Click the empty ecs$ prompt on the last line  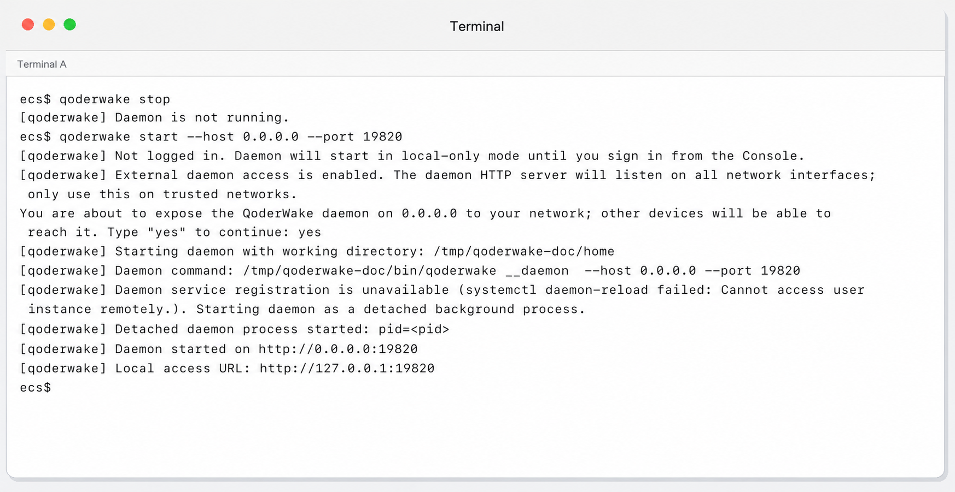pos(36,388)
